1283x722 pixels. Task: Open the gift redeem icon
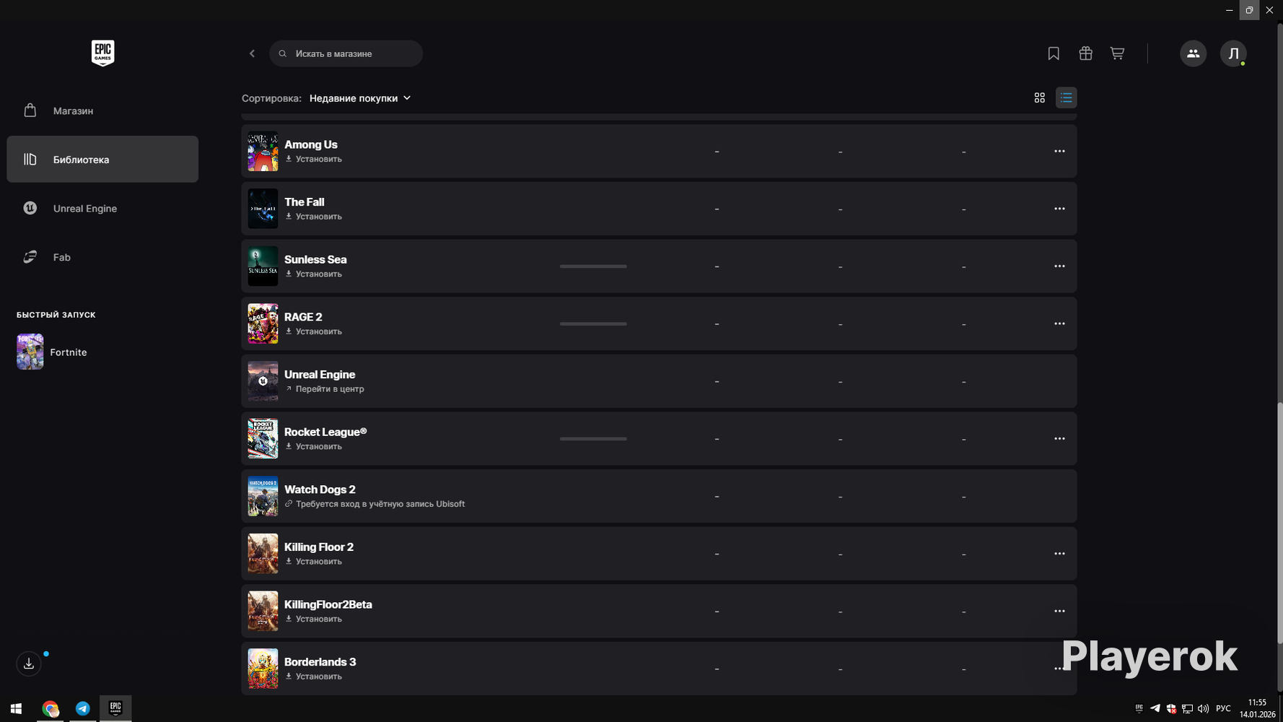point(1085,53)
